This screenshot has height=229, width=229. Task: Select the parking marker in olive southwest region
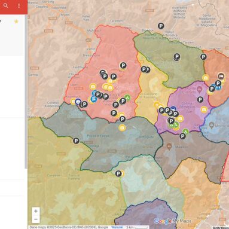pyautogui.click(x=76, y=141)
